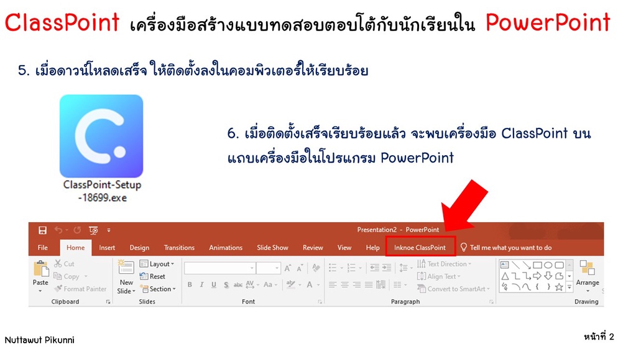The image size is (618, 347).
Task: Open the Layout dropdown
Action: pos(157,264)
